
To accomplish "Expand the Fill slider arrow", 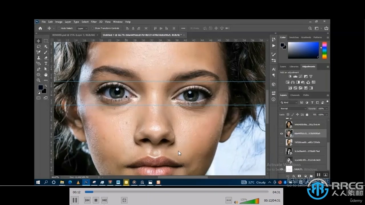I will pyautogui.click(x=327, y=114).
